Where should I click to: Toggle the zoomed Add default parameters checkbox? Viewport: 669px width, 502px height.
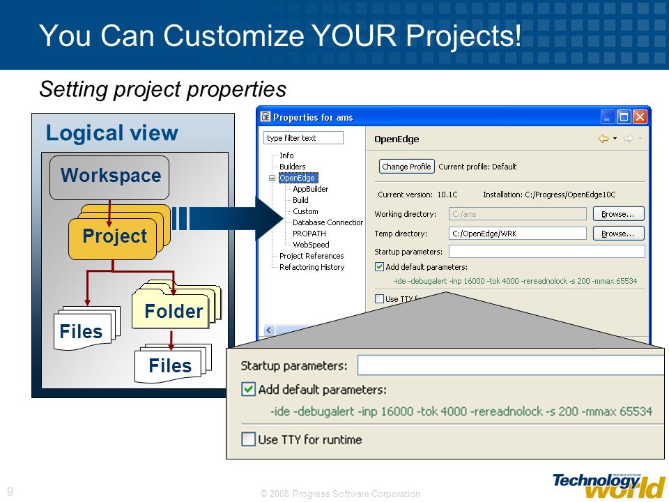[248, 389]
